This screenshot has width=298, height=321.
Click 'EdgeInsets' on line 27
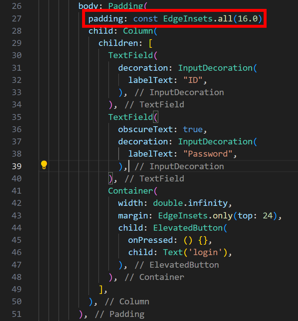(x=188, y=19)
